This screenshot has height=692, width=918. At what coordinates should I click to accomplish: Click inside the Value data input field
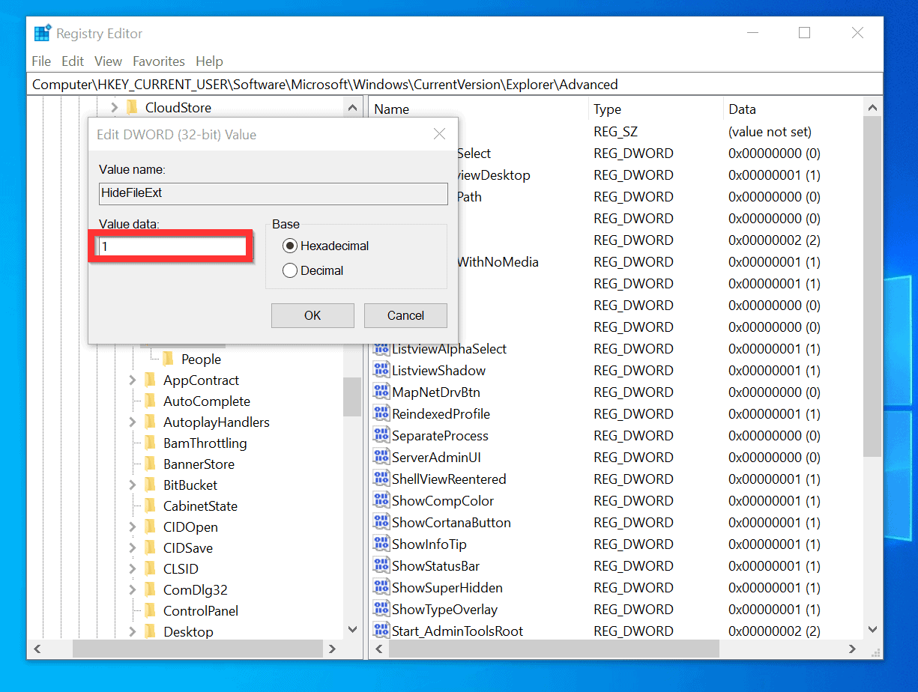171,245
